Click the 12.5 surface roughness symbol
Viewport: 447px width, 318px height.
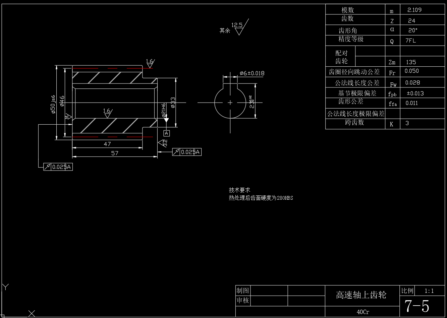point(239,27)
